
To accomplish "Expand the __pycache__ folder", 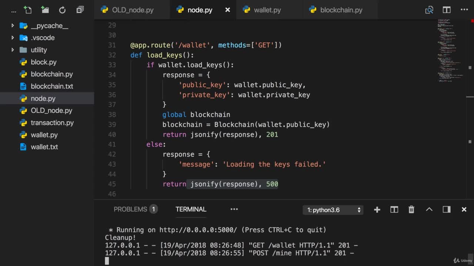I will [13, 25].
